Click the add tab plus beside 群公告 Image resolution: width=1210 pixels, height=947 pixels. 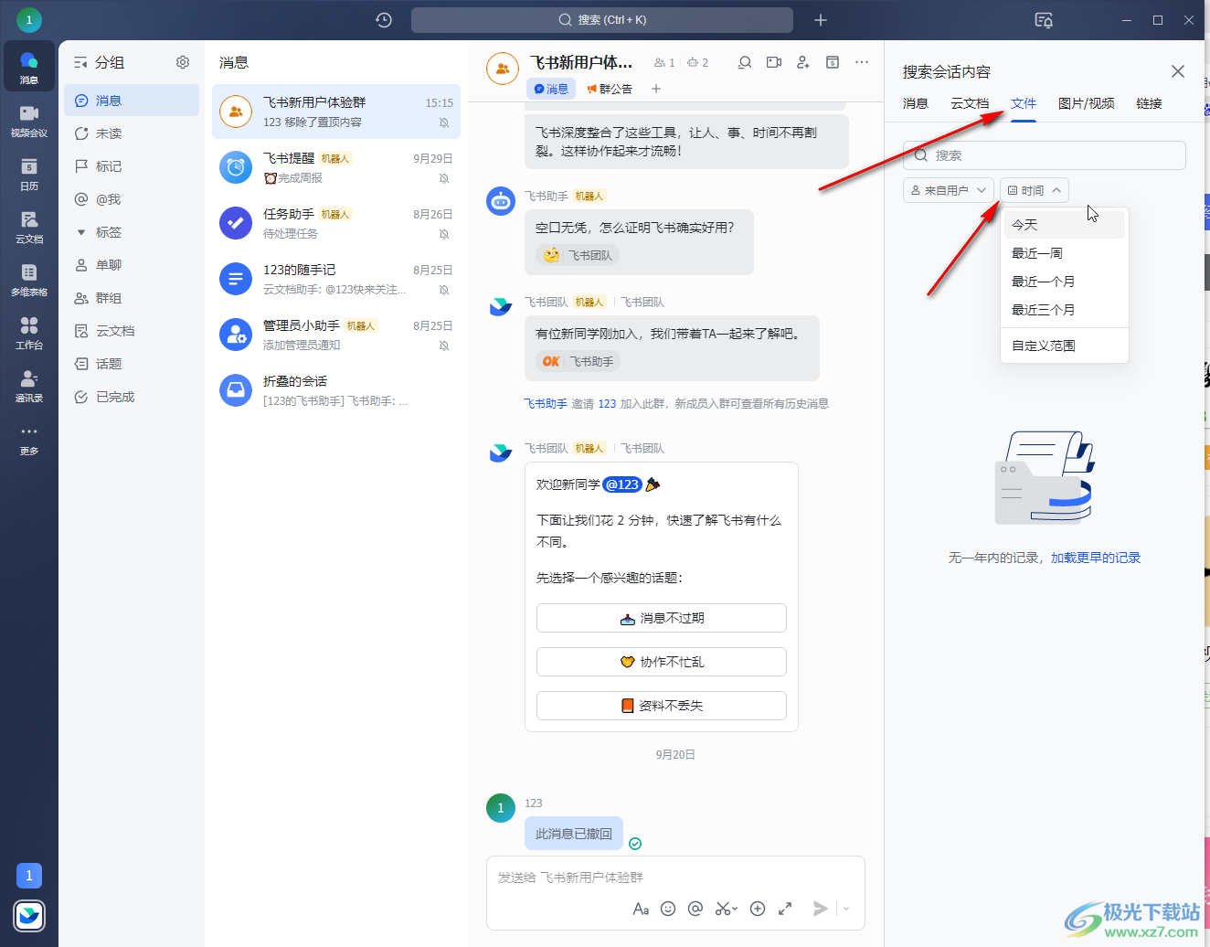pos(656,89)
